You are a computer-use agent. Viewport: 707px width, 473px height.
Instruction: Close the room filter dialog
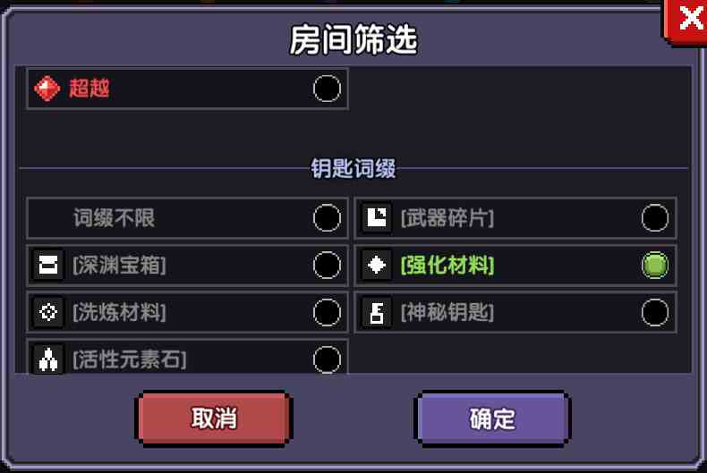(685, 21)
